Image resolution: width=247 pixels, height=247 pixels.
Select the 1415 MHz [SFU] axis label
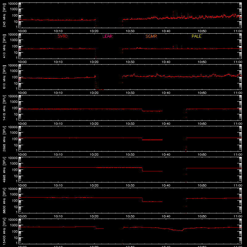tap(4, 108)
